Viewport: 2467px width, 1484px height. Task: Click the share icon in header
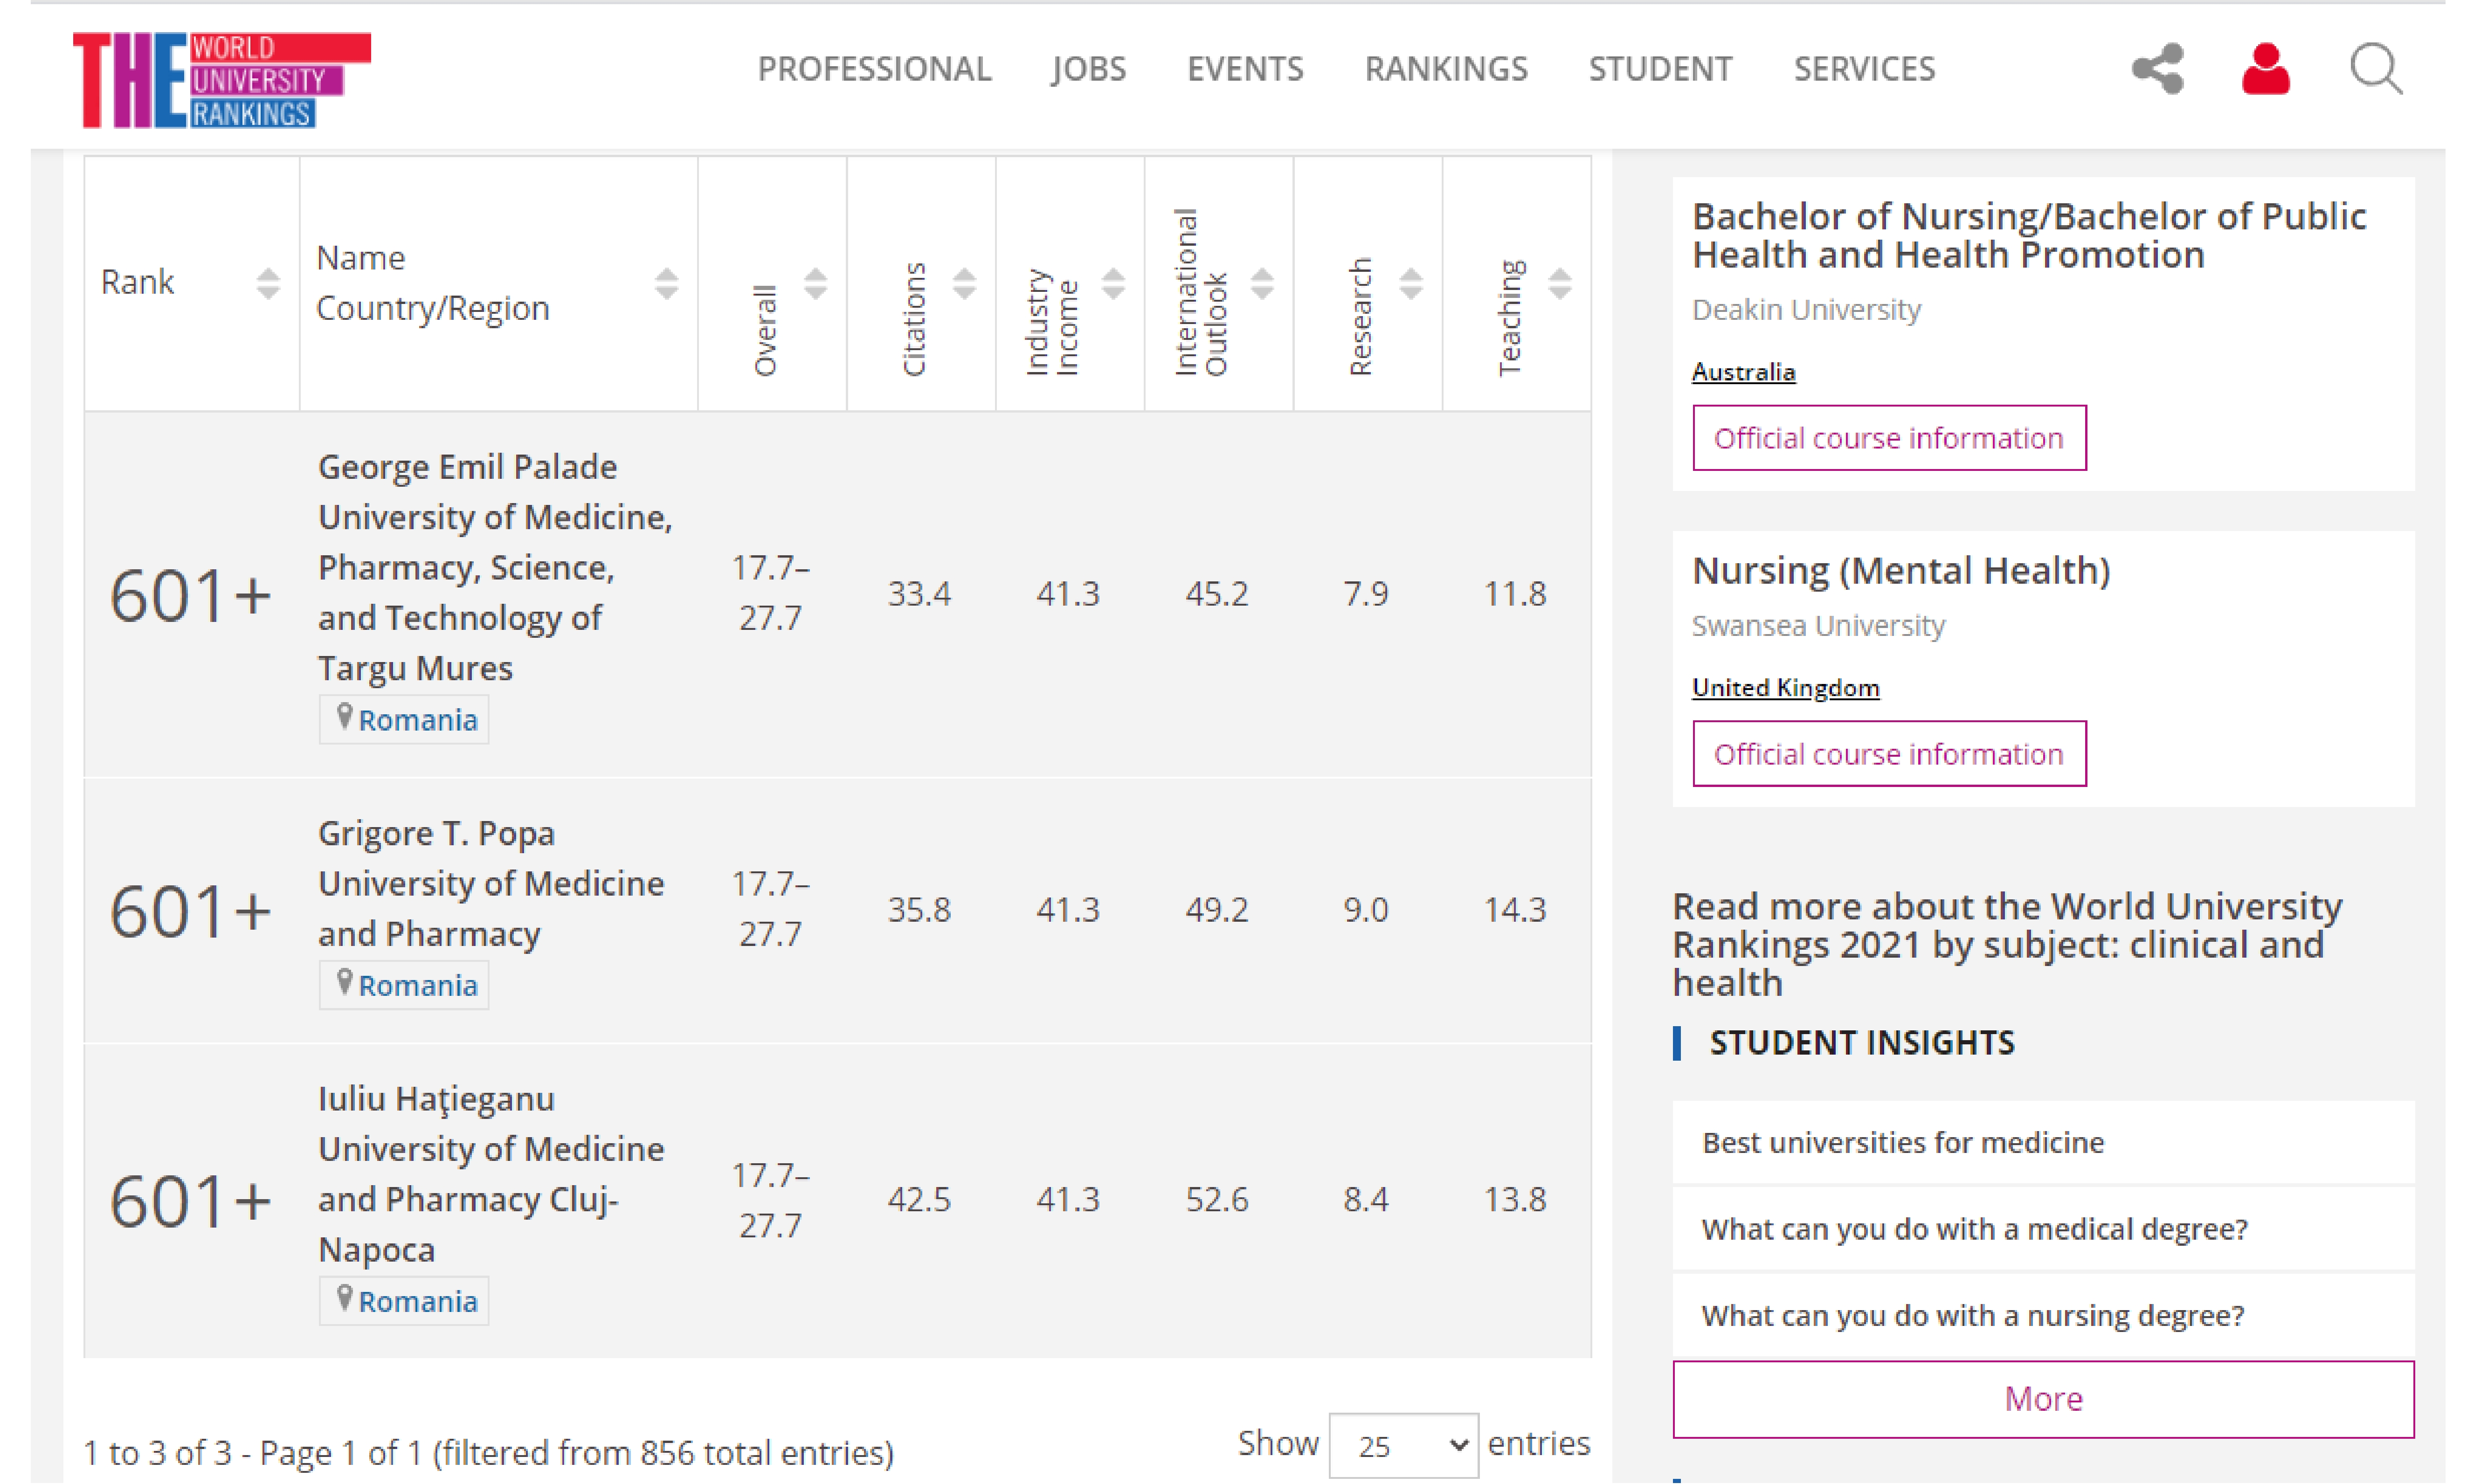(x=2157, y=69)
